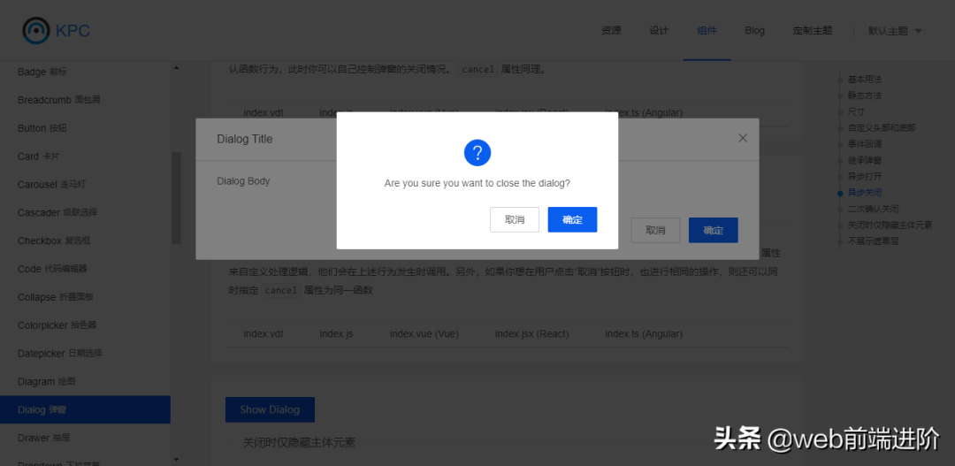Select Colorpicker 拾色器 in sidebar
The width and height of the screenshot is (955, 466).
pyautogui.click(x=85, y=325)
